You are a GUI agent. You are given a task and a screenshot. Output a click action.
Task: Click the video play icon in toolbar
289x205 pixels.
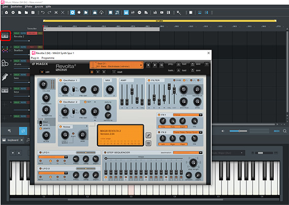(162, 13)
